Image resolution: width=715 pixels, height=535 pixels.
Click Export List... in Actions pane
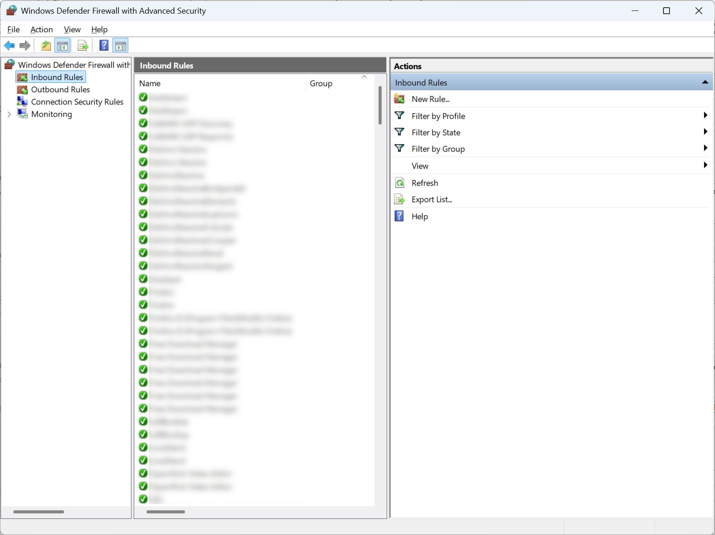click(x=431, y=200)
